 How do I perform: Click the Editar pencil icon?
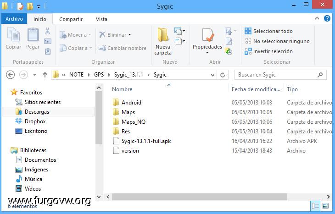point(229,41)
